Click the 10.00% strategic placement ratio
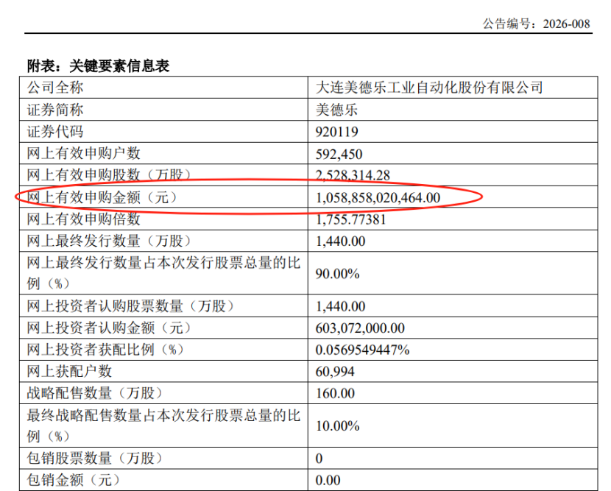Screen dimensions: 611x491 pos(337,425)
